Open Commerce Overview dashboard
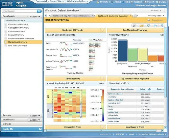The width and height of the screenshot is (169, 138). click(18, 24)
